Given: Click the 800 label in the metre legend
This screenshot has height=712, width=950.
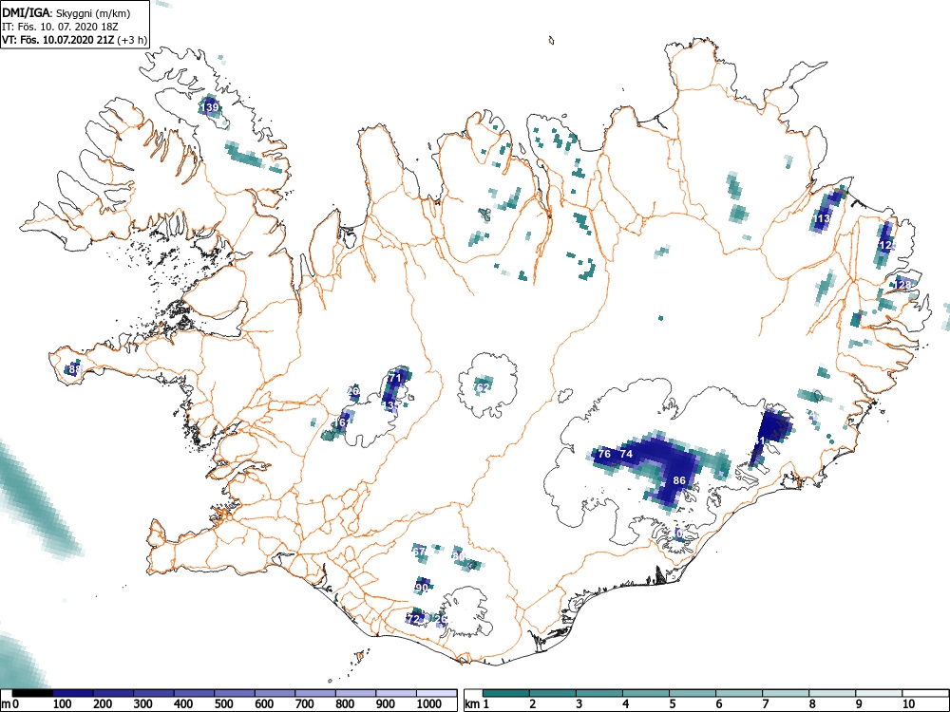Looking at the screenshot, I should point(346,704).
